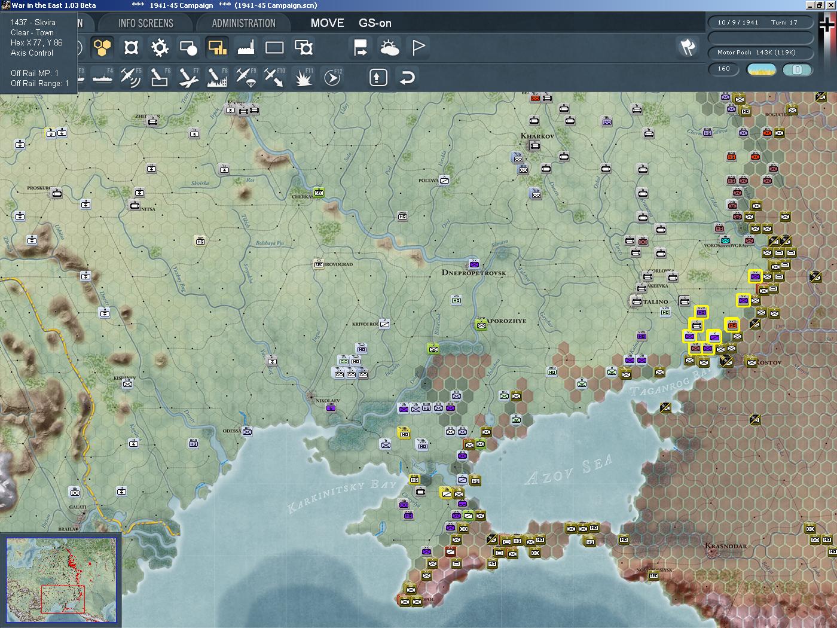Select the unit counter below Kharkov label
The width and height of the screenshot is (837, 628).
tap(535, 145)
